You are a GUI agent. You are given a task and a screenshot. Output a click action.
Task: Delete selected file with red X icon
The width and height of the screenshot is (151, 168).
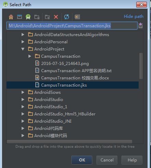pos(56,17)
